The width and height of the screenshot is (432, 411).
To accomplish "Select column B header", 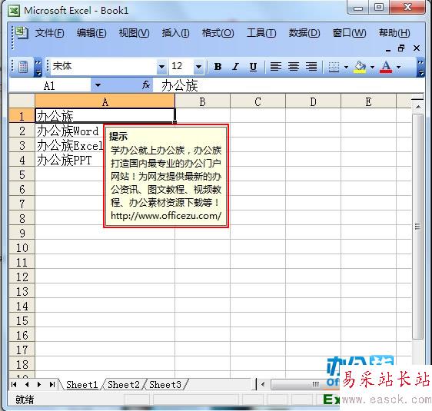I will 202,101.
